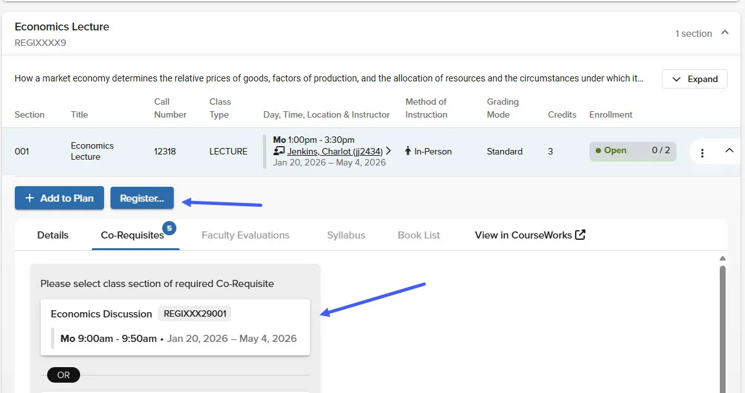This screenshot has height=393, width=745.
Task: Collapse the Economics Lecture course card
Action: [x=724, y=32]
